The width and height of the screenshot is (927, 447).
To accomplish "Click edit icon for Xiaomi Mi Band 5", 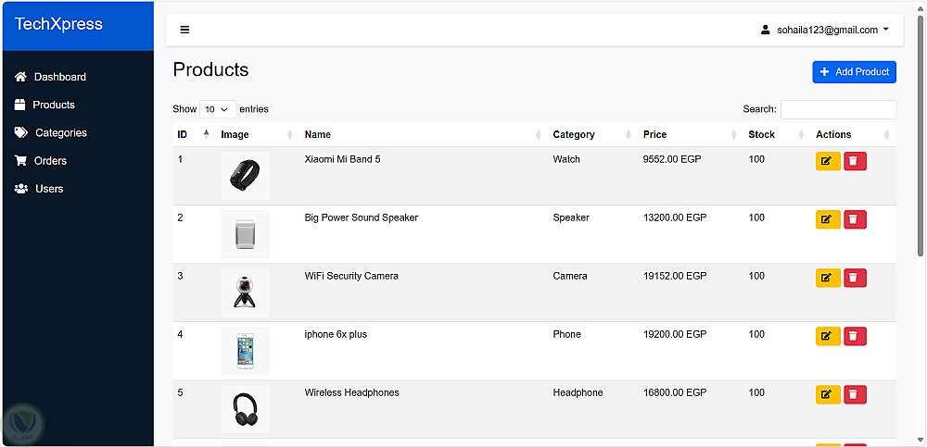I will (x=827, y=161).
